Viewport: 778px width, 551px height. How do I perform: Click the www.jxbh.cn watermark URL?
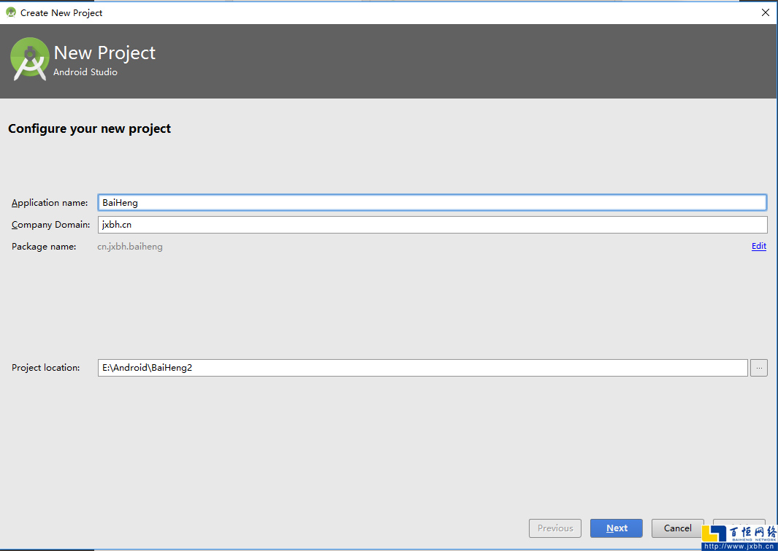[x=739, y=546]
